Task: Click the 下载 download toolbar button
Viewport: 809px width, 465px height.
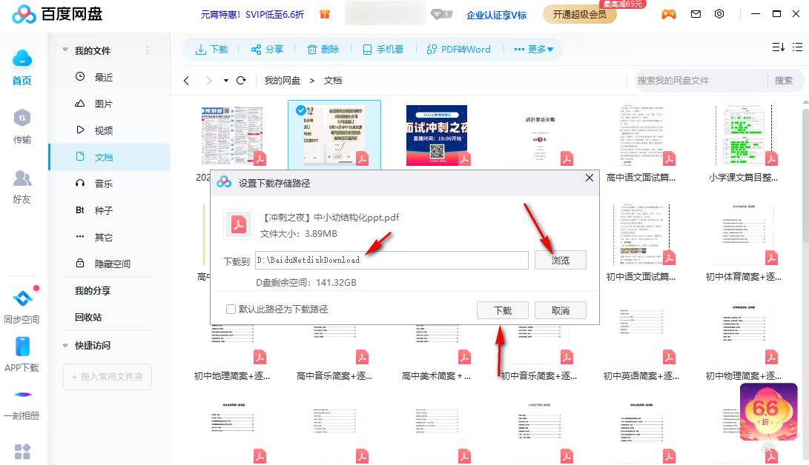Action: [211, 50]
